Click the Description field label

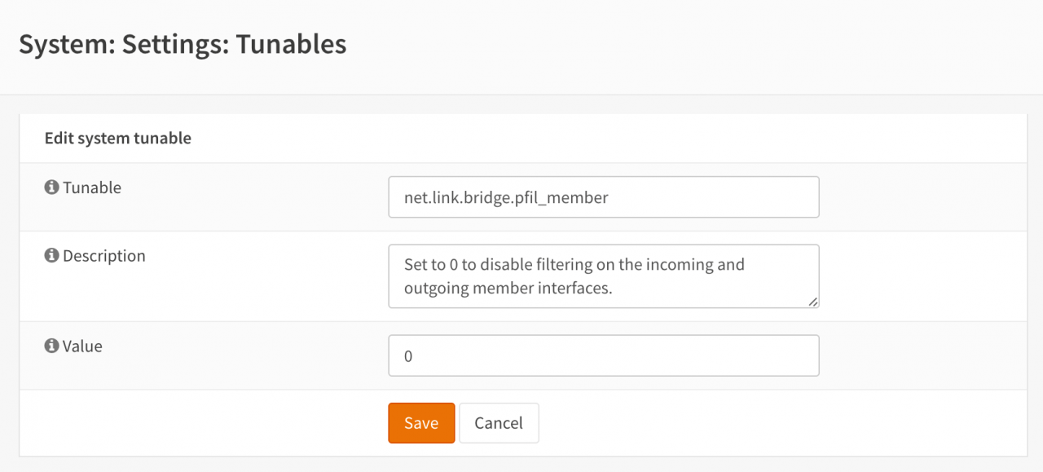coord(104,256)
